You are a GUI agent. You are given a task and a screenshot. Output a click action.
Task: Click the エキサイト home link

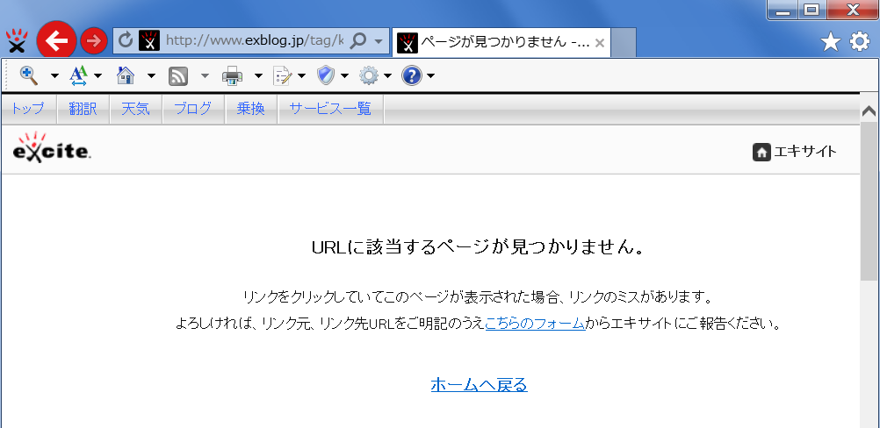pyautogui.click(x=795, y=151)
